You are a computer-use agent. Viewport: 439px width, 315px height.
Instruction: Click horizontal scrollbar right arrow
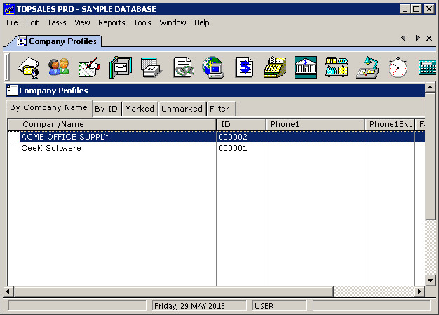coord(419,291)
